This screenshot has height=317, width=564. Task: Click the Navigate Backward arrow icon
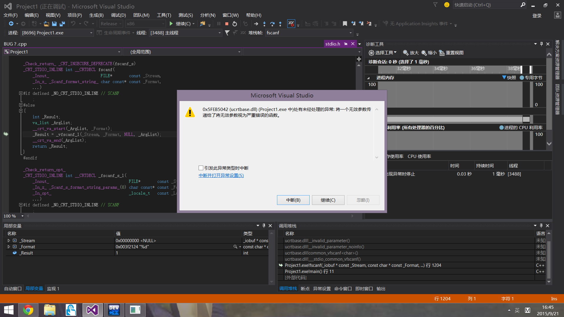point(11,24)
